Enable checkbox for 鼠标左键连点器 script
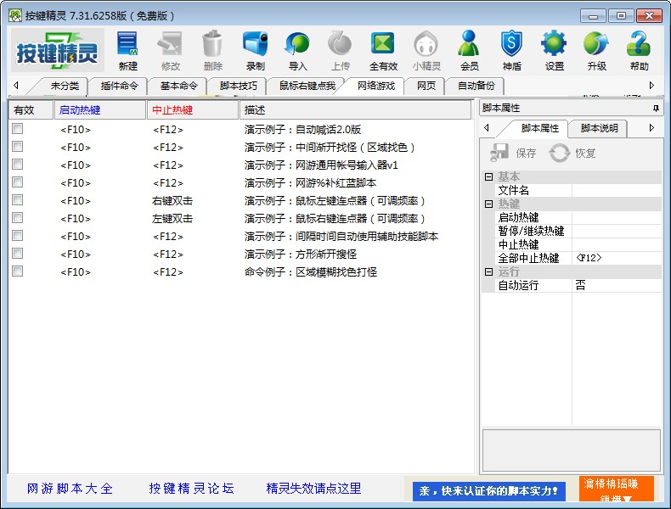 tap(18, 200)
